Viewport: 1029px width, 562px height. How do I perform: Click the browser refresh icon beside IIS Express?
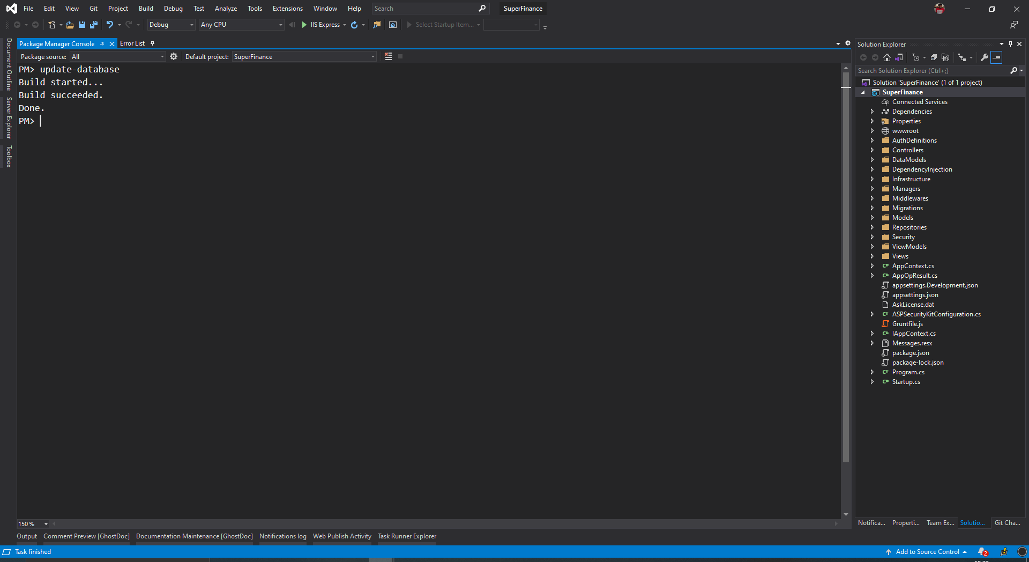pyautogui.click(x=354, y=25)
